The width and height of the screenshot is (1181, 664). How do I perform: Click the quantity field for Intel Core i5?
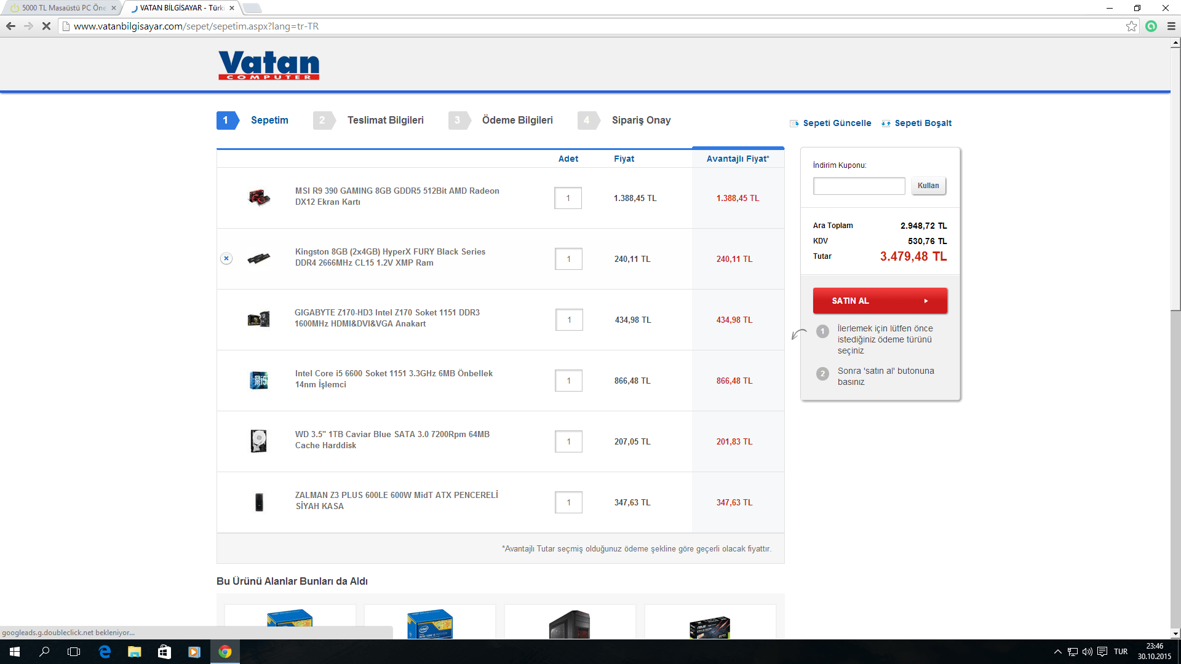pyautogui.click(x=568, y=381)
